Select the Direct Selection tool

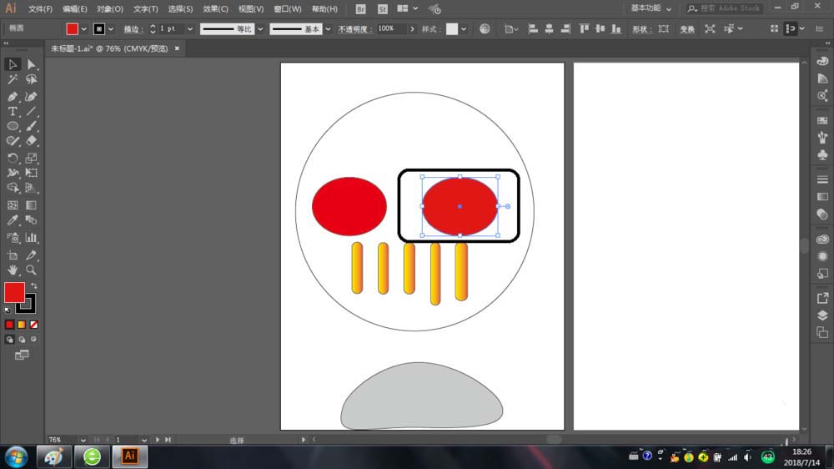(32, 64)
